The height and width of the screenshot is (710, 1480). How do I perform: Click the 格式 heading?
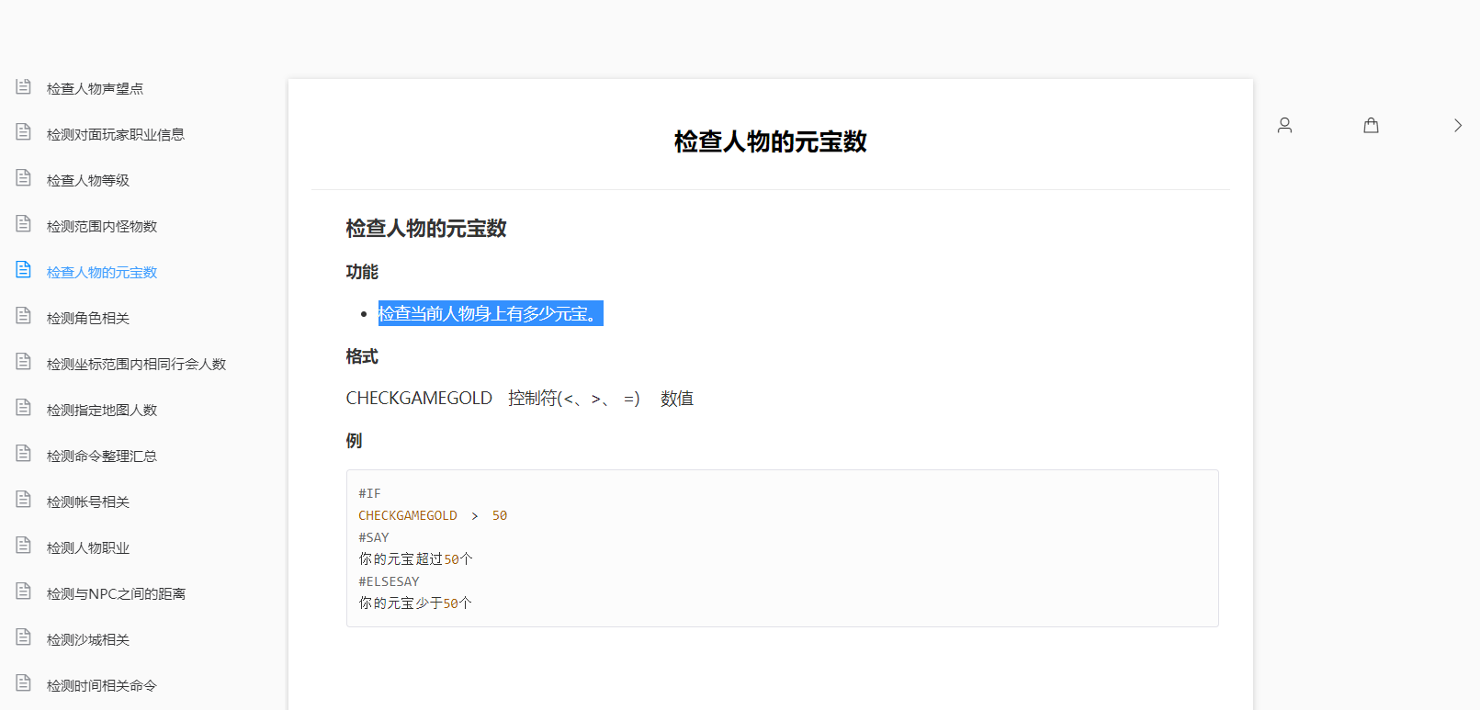click(x=362, y=356)
